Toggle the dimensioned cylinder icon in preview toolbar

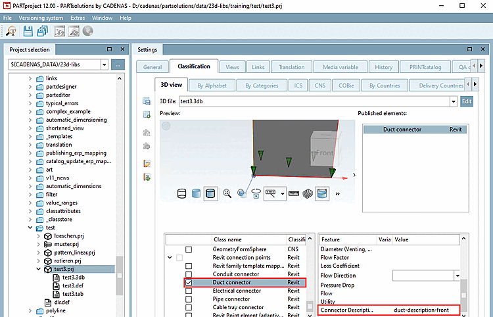pyautogui.click(x=321, y=193)
